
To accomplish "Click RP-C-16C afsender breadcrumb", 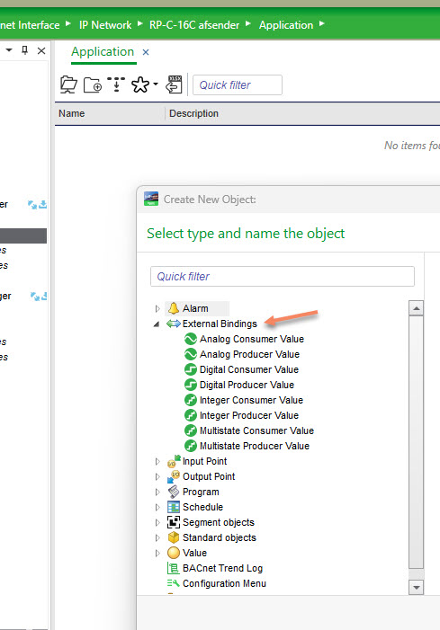I will (194, 25).
